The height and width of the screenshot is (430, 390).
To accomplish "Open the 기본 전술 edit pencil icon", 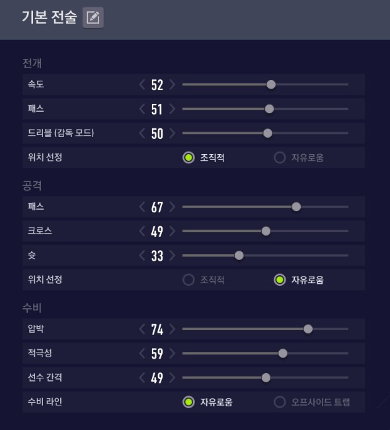I will pyautogui.click(x=93, y=18).
